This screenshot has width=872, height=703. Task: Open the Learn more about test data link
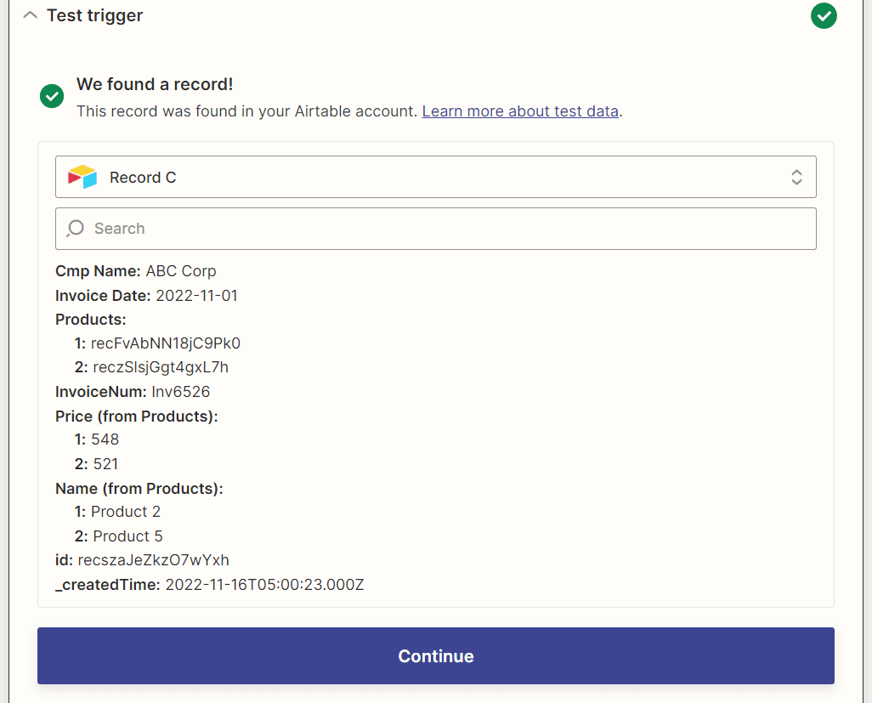(x=520, y=111)
